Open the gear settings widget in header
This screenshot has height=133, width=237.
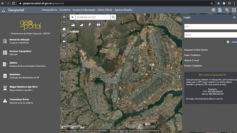[x=227, y=10]
